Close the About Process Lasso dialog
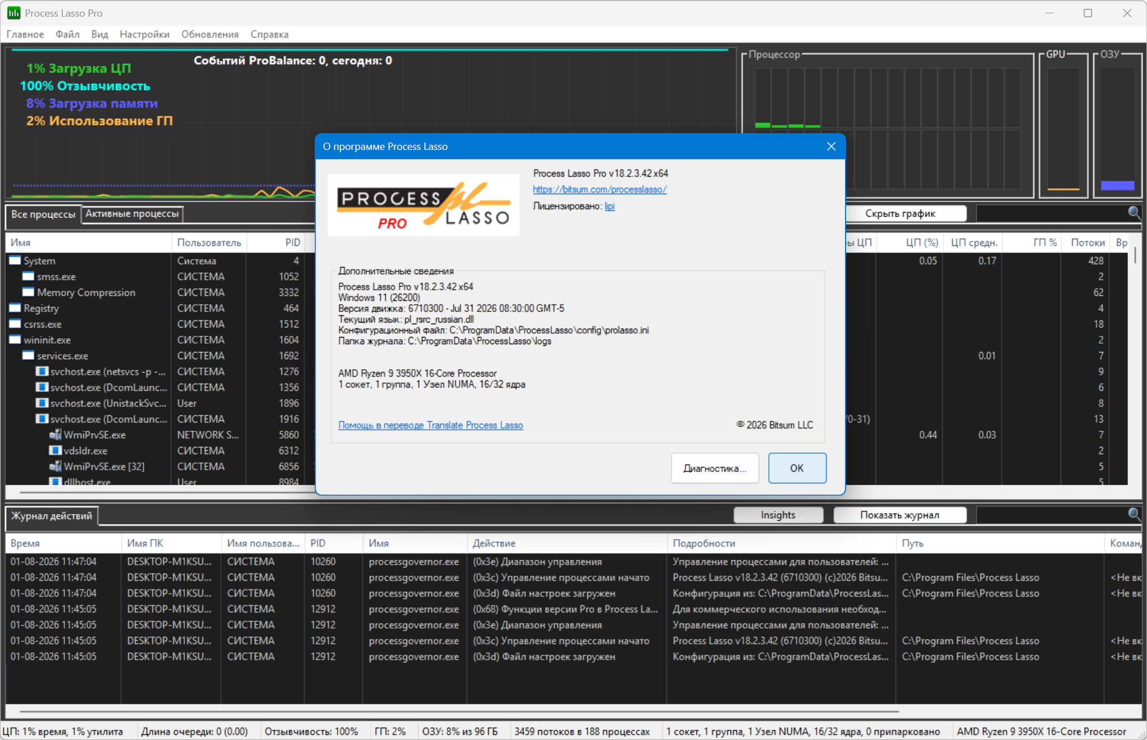Image resolution: width=1147 pixels, height=740 pixels. click(831, 146)
